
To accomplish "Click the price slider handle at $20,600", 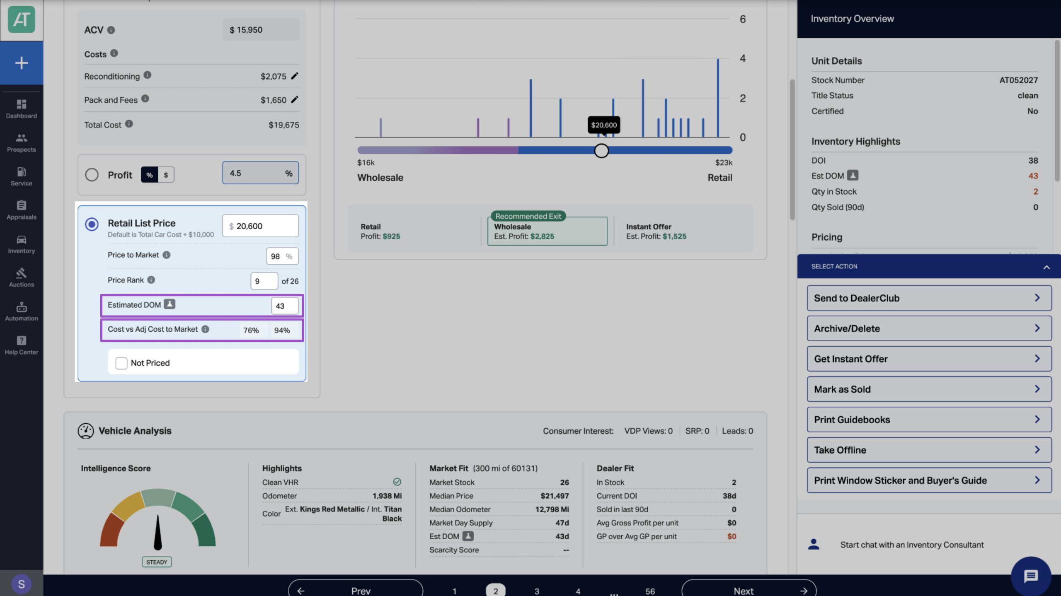I will (x=601, y=151).
